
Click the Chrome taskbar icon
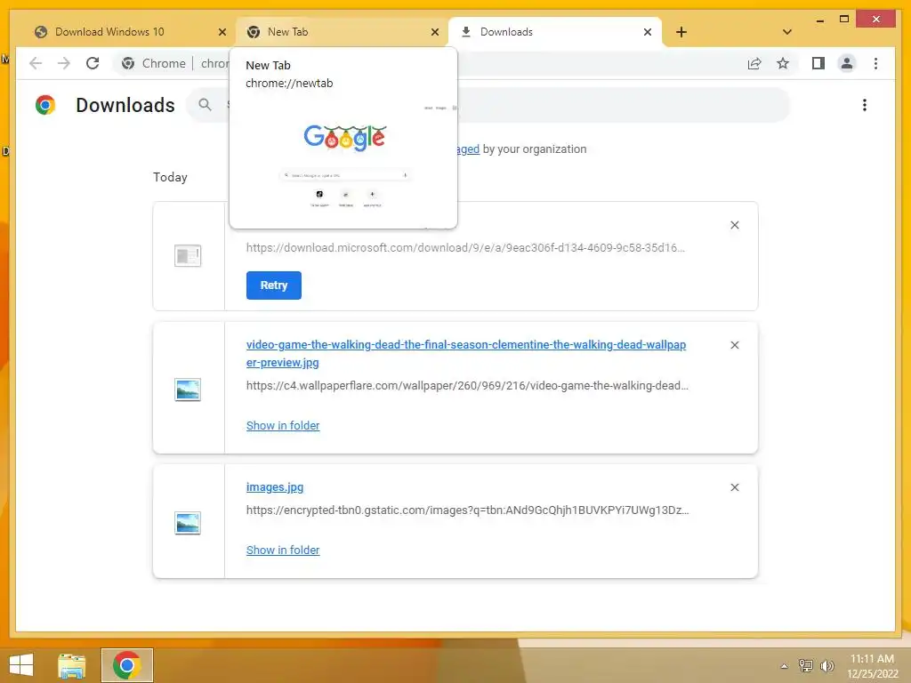[126, 665]
